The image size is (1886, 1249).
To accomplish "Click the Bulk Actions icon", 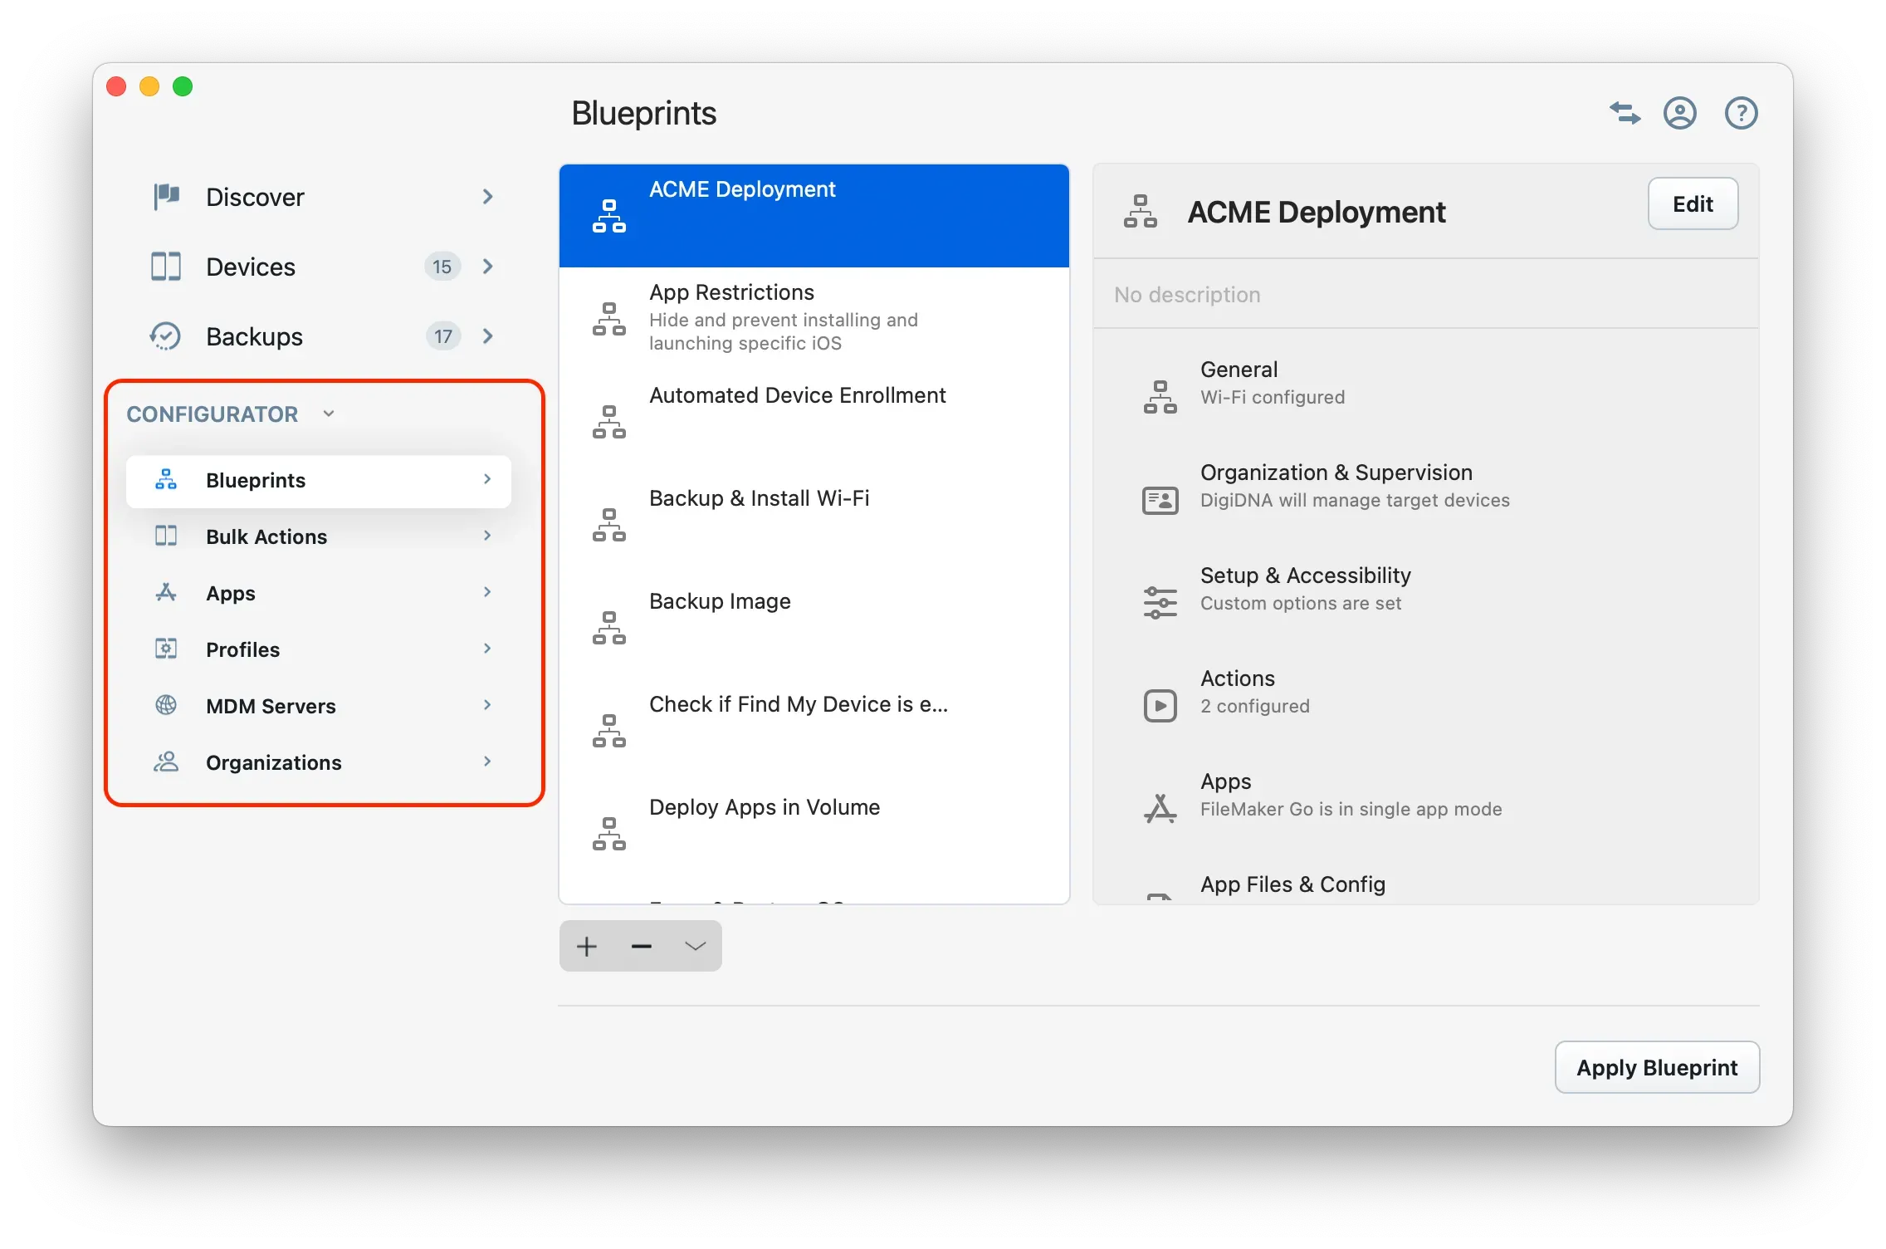I will click(165, 536).
